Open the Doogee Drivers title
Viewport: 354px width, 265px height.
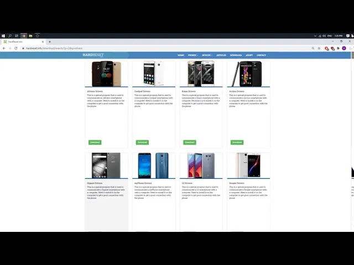click(237, 183)
